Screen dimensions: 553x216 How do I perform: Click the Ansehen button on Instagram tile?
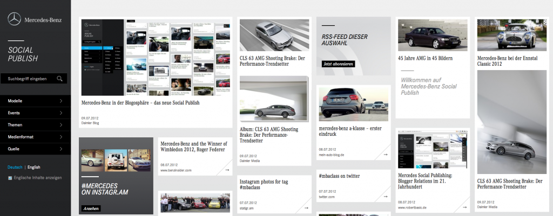coord(91,208)
